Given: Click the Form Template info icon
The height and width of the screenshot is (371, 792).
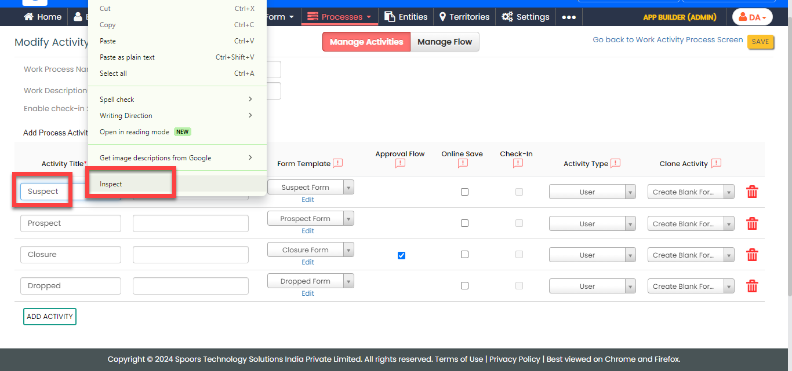Looking at the screenshot, I should point(338,164).
